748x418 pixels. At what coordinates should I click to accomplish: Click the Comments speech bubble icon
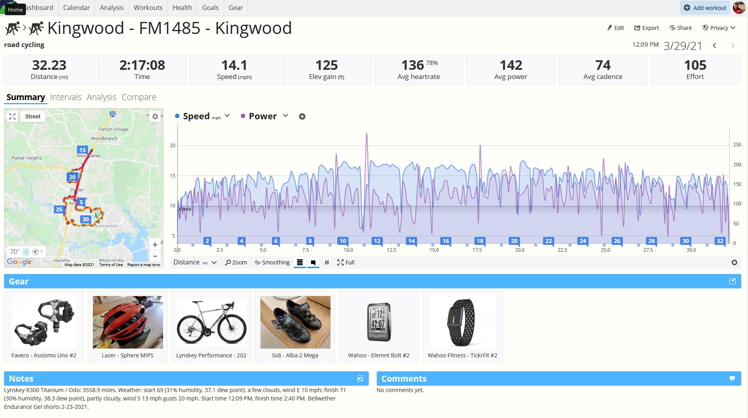click(732, 379)
